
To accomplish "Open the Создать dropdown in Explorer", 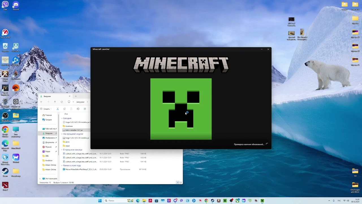I will click(46, 109).
